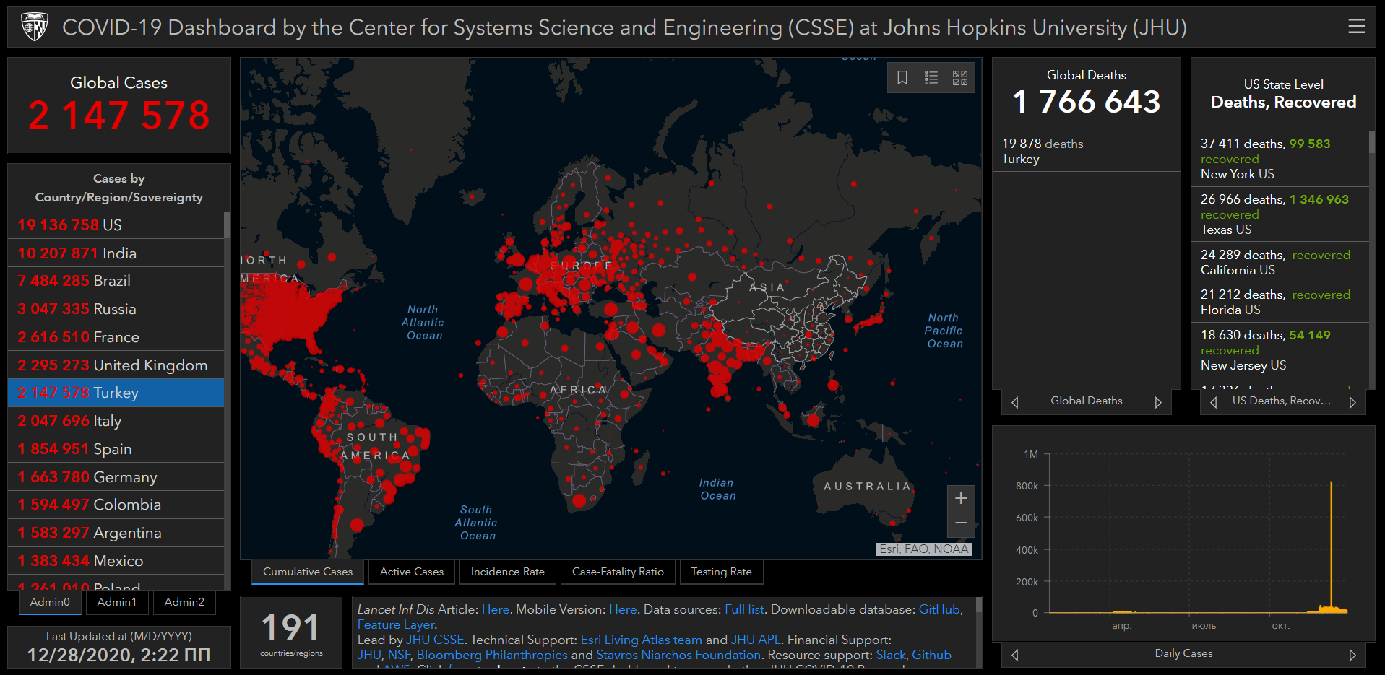
Task: Go to previous US Deaths panel
Action: [x=1213, y=402]
